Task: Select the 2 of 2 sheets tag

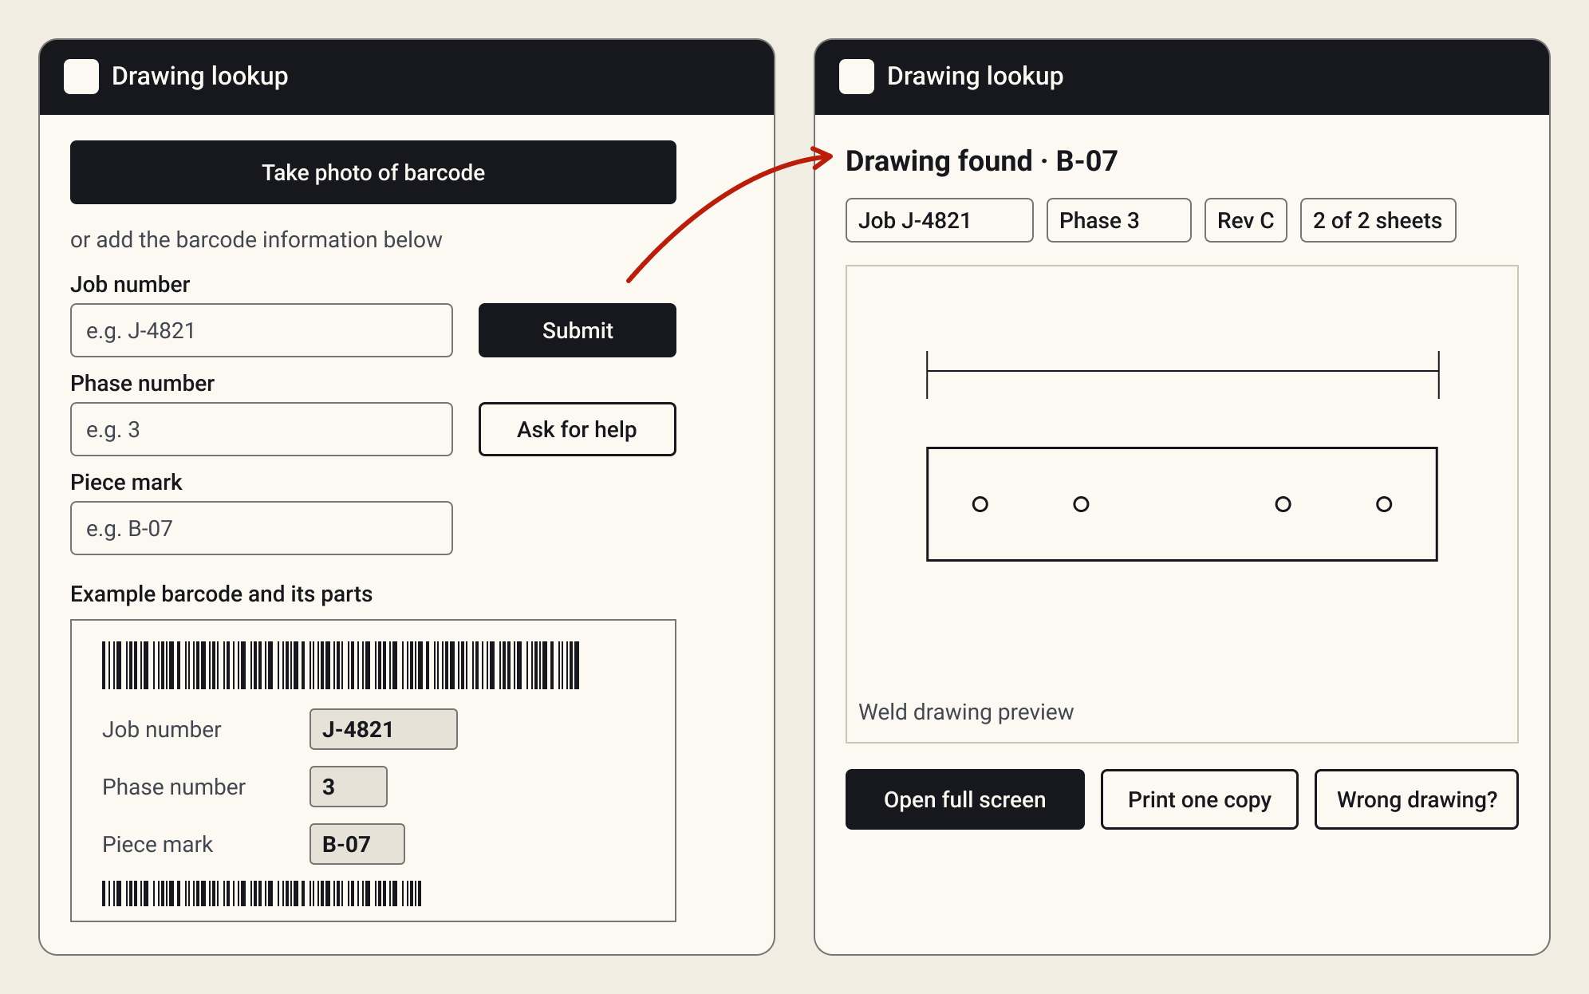Action: pyautogui.click(x=1378, y=220)
